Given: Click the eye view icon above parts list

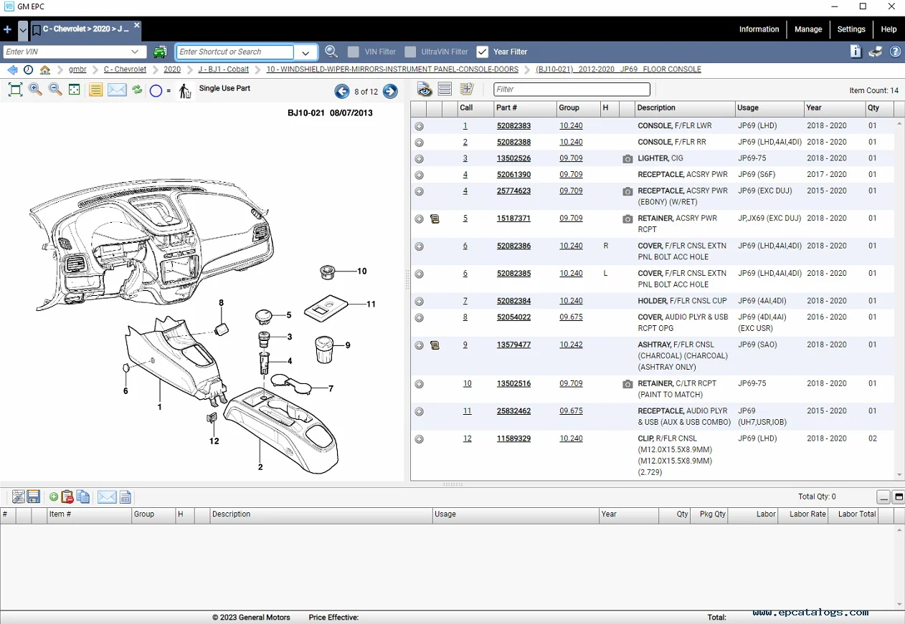Looking at the screenshot, I should point(425,90).
